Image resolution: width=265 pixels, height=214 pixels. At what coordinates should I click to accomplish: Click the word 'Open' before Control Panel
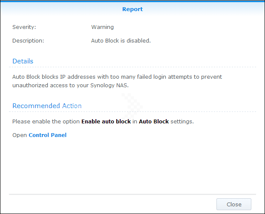click(20, 135)
